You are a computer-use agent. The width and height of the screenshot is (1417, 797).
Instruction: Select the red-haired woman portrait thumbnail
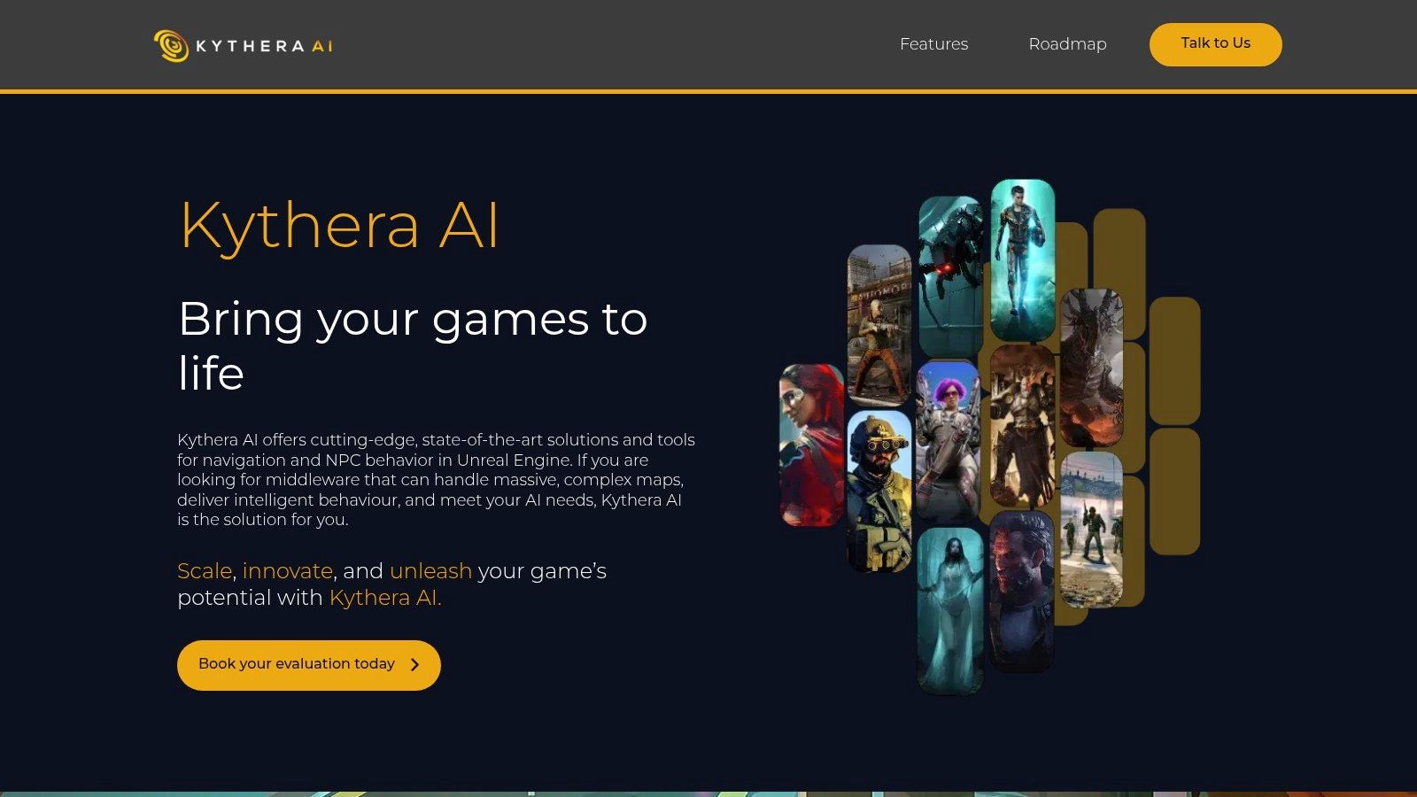click(811, 445)
